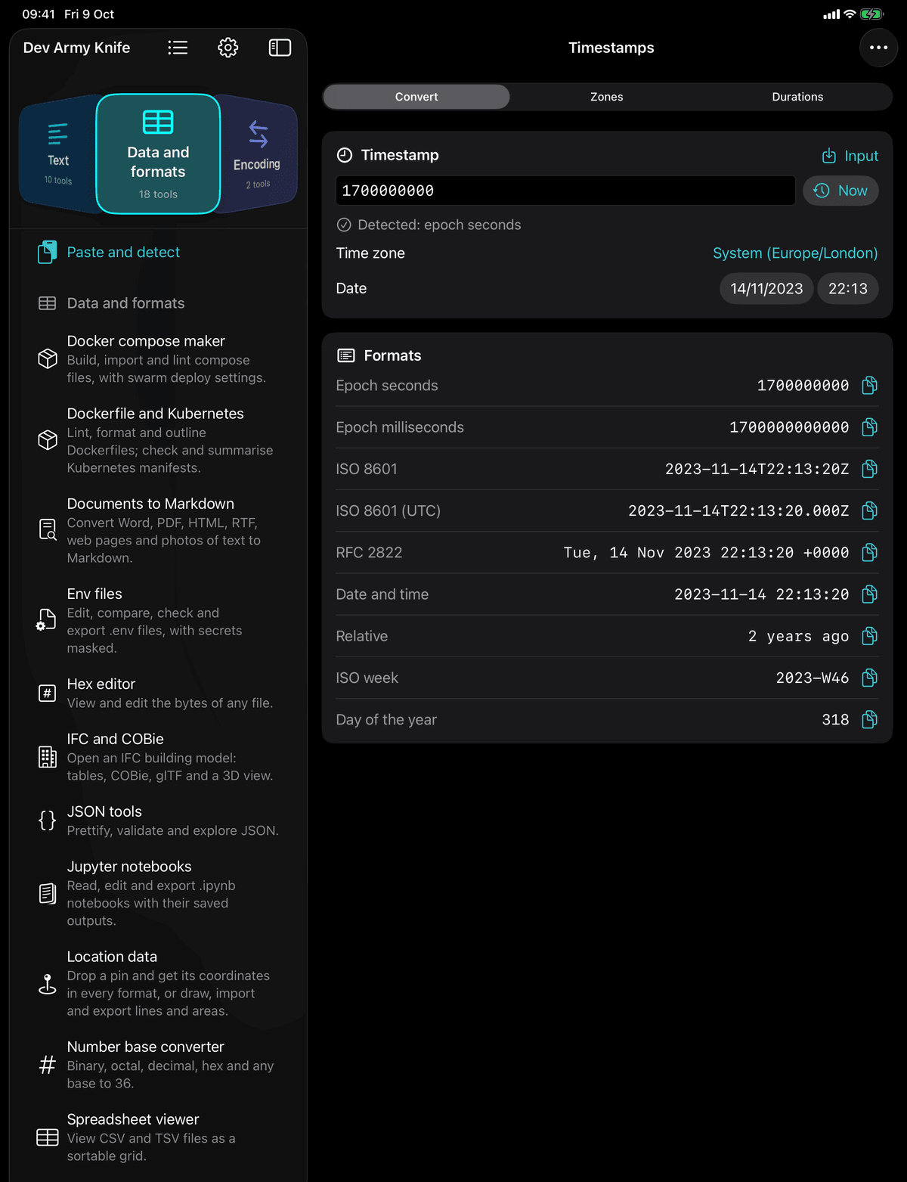Copy the Relative value
The image size is (907, 1182).
(x=870, y=636)
